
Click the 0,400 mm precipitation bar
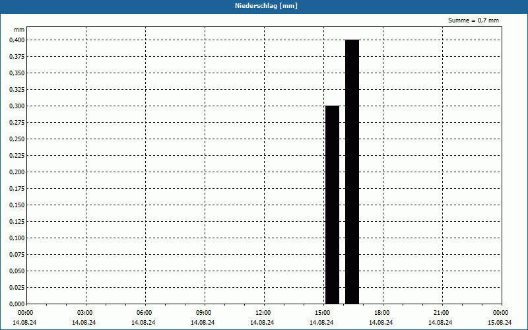(352, 172)
